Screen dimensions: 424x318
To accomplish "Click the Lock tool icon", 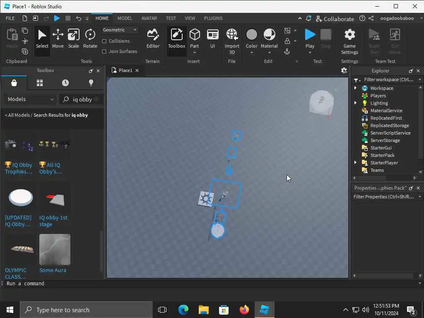I will click(287, 41).
